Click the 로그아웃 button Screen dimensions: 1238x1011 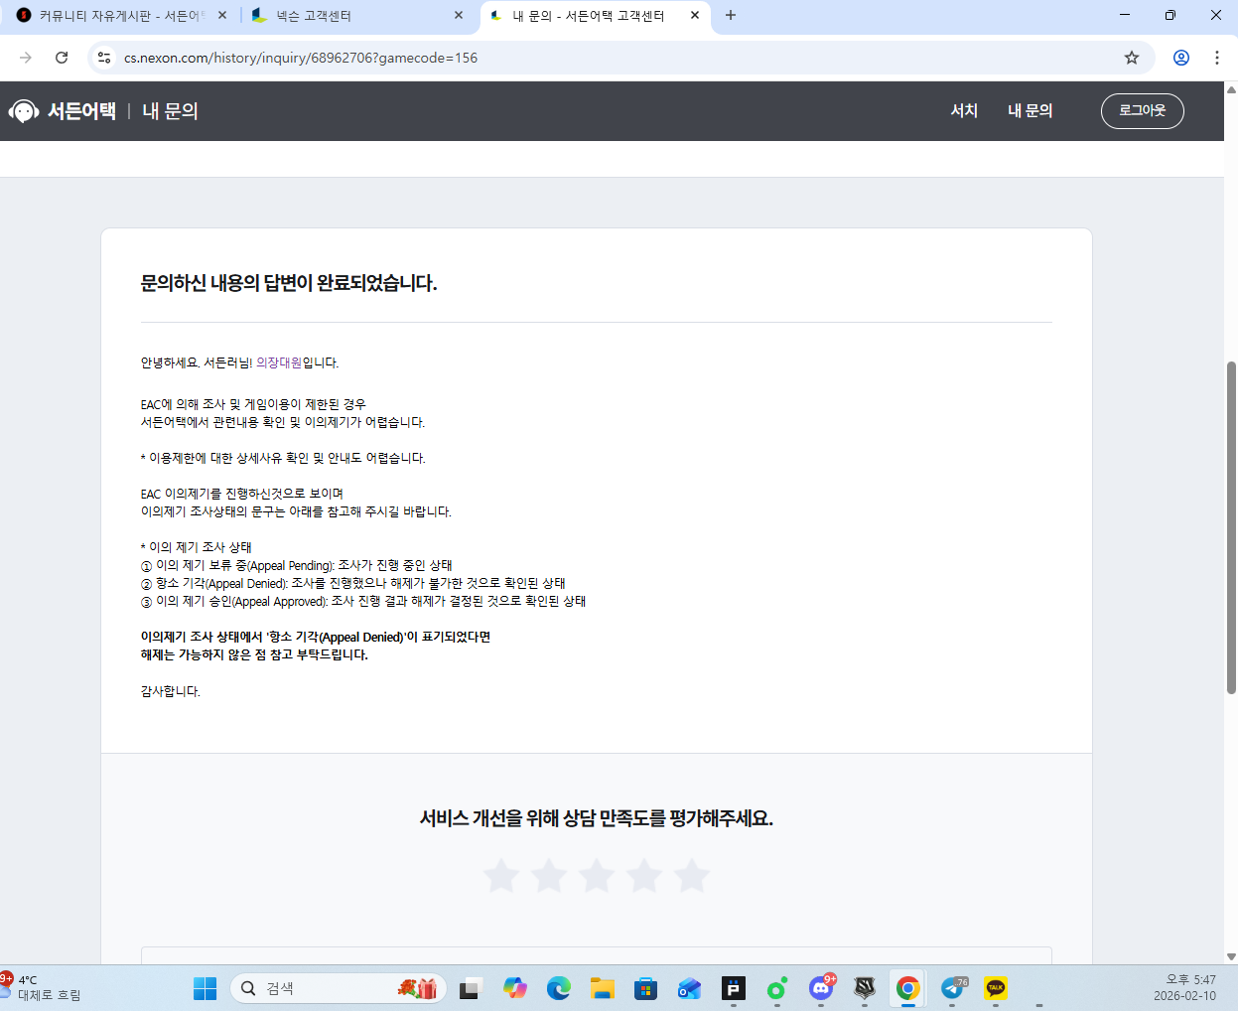pyautogui.click(x=1142, y=111)
